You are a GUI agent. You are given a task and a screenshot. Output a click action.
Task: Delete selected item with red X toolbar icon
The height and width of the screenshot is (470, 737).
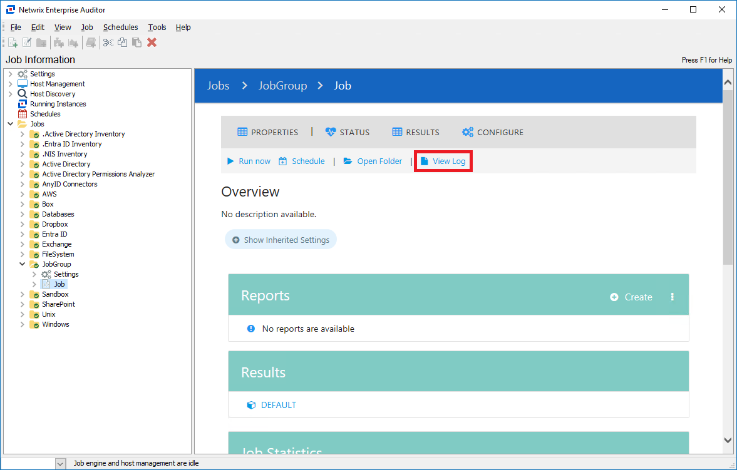coord(152,42)
